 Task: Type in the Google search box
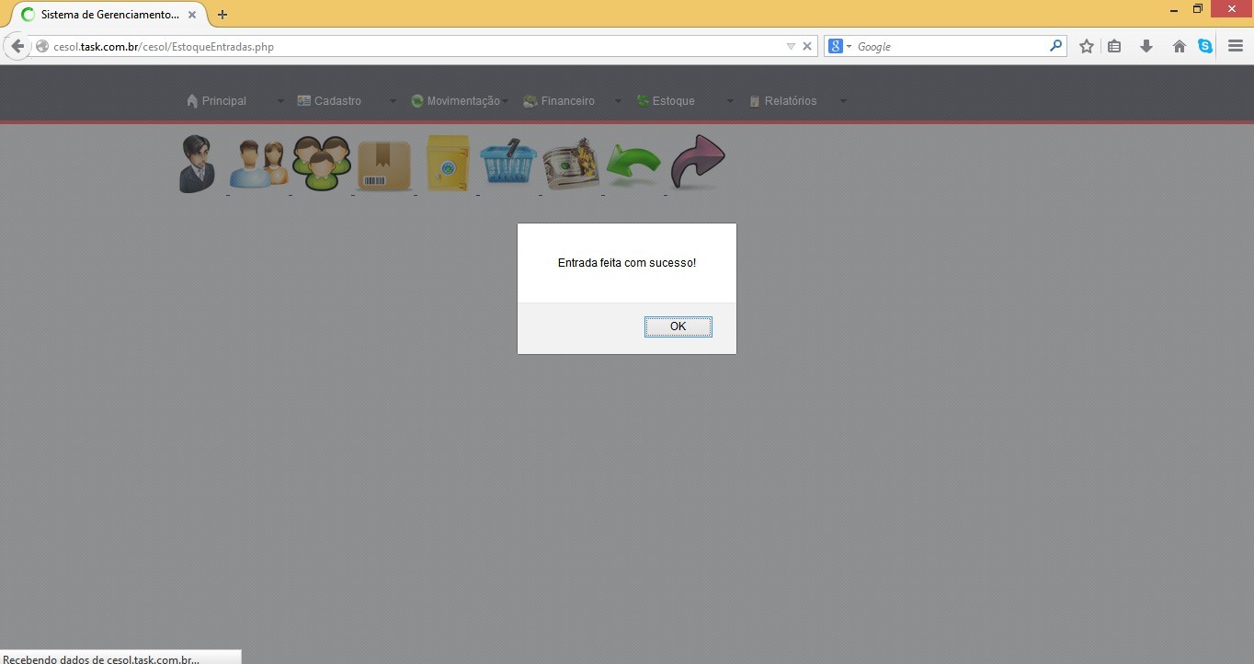950,46
